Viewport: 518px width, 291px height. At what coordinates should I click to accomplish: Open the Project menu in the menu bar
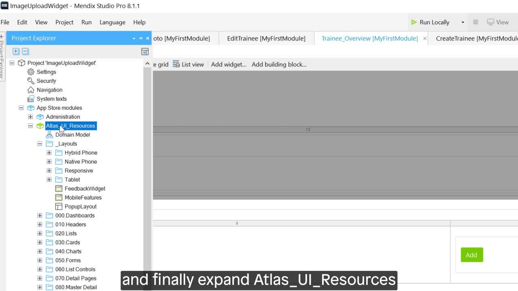64,22
